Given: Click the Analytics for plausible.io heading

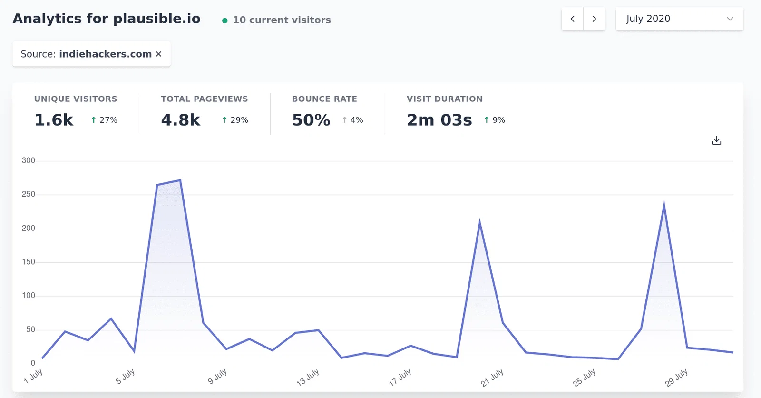Looking at the screenshot, I should click(x=107, y=19).
